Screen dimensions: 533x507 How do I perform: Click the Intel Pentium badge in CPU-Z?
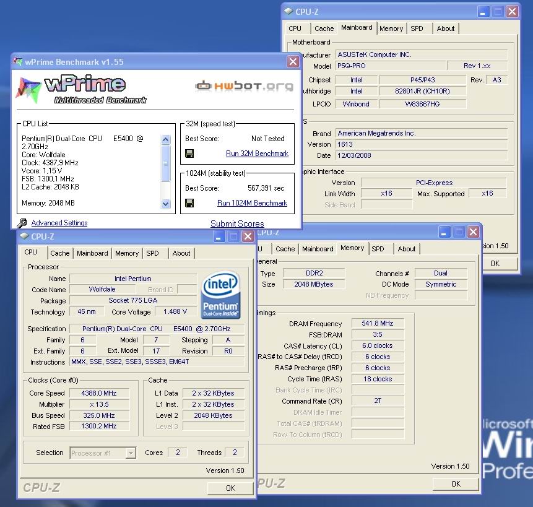(x=220, y=295)
